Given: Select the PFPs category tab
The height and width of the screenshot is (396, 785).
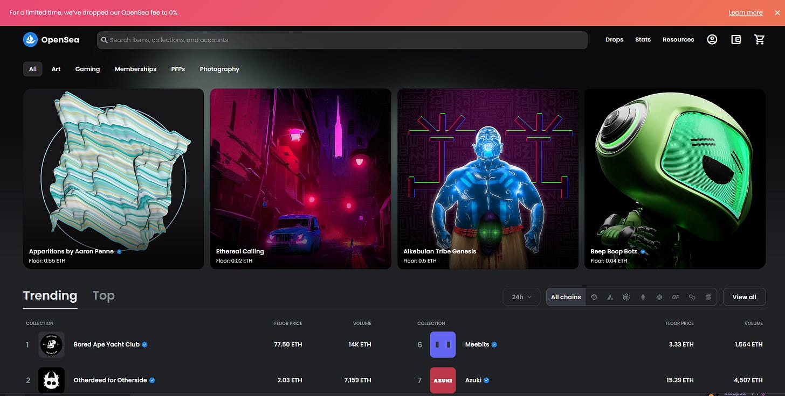Looking at the screenshot, I should pos(178,69).
